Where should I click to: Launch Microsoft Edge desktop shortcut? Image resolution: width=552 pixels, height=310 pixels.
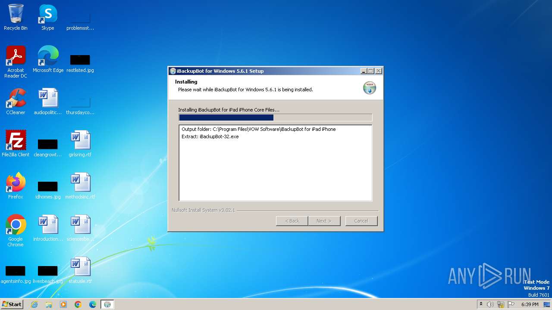pyautogui.click(x=48, y=59)
